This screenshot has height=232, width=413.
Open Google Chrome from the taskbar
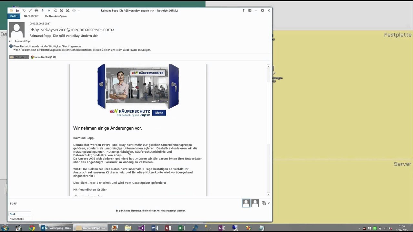[x=32, y=228]
